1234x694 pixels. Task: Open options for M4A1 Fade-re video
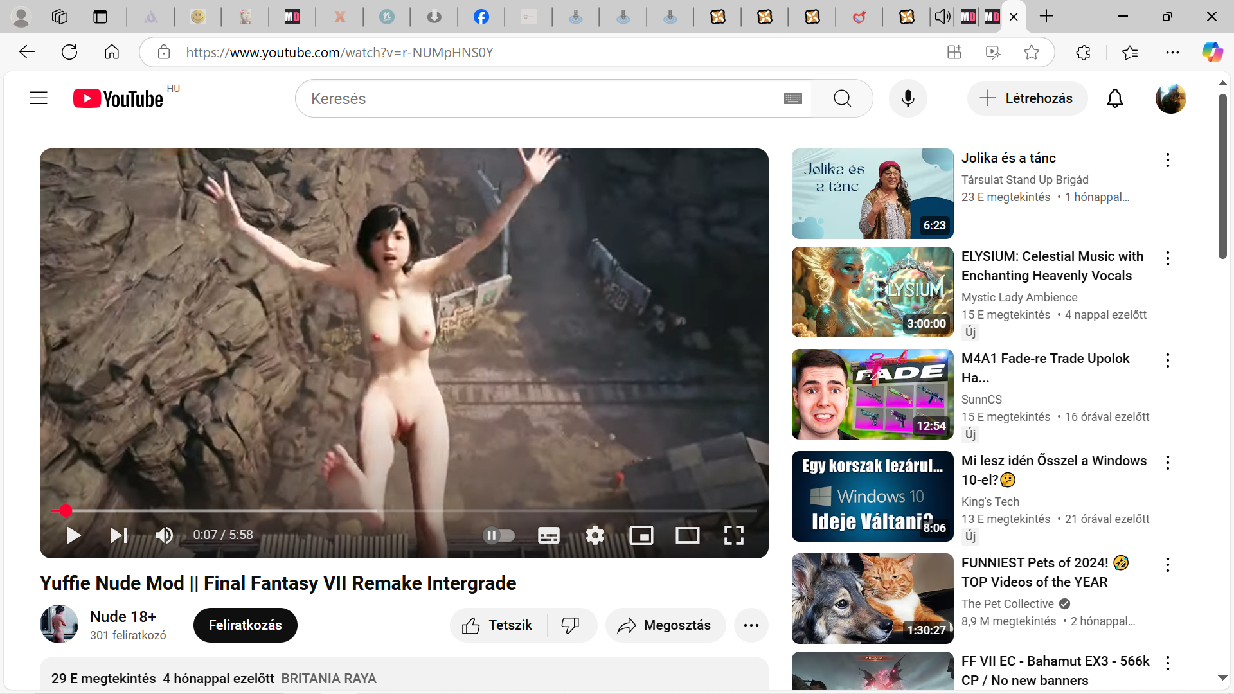click(1167, 360)
